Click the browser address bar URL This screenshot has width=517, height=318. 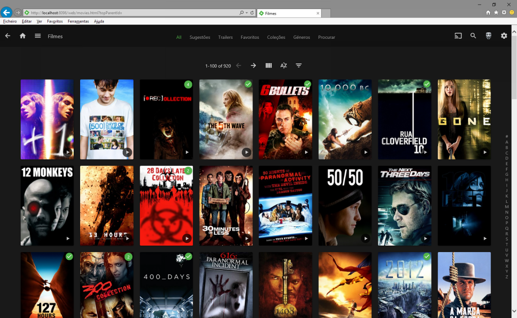76,13
